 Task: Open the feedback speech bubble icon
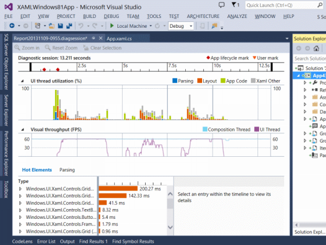point(222,5)
